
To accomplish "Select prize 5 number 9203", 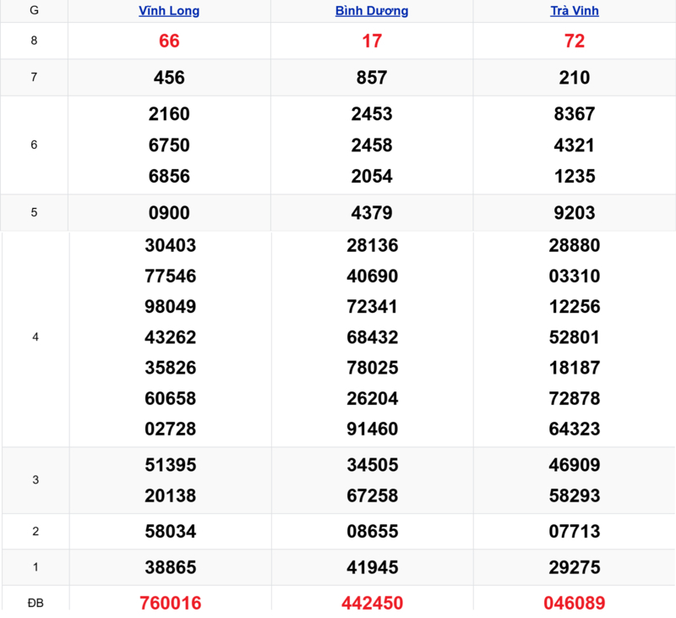I will pyautogui.click(x=575, y=213).
